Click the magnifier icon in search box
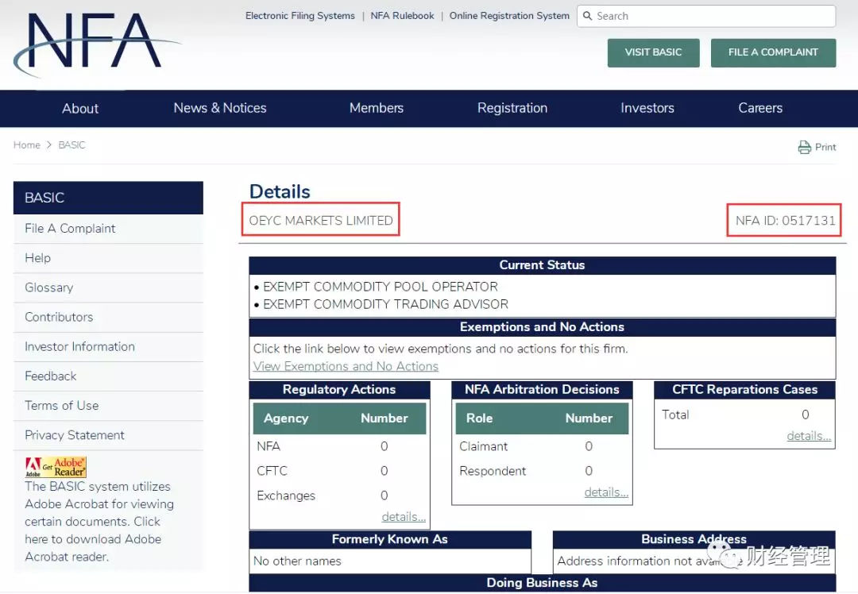This screenshot has height=594, width=858. click(587, 16)
